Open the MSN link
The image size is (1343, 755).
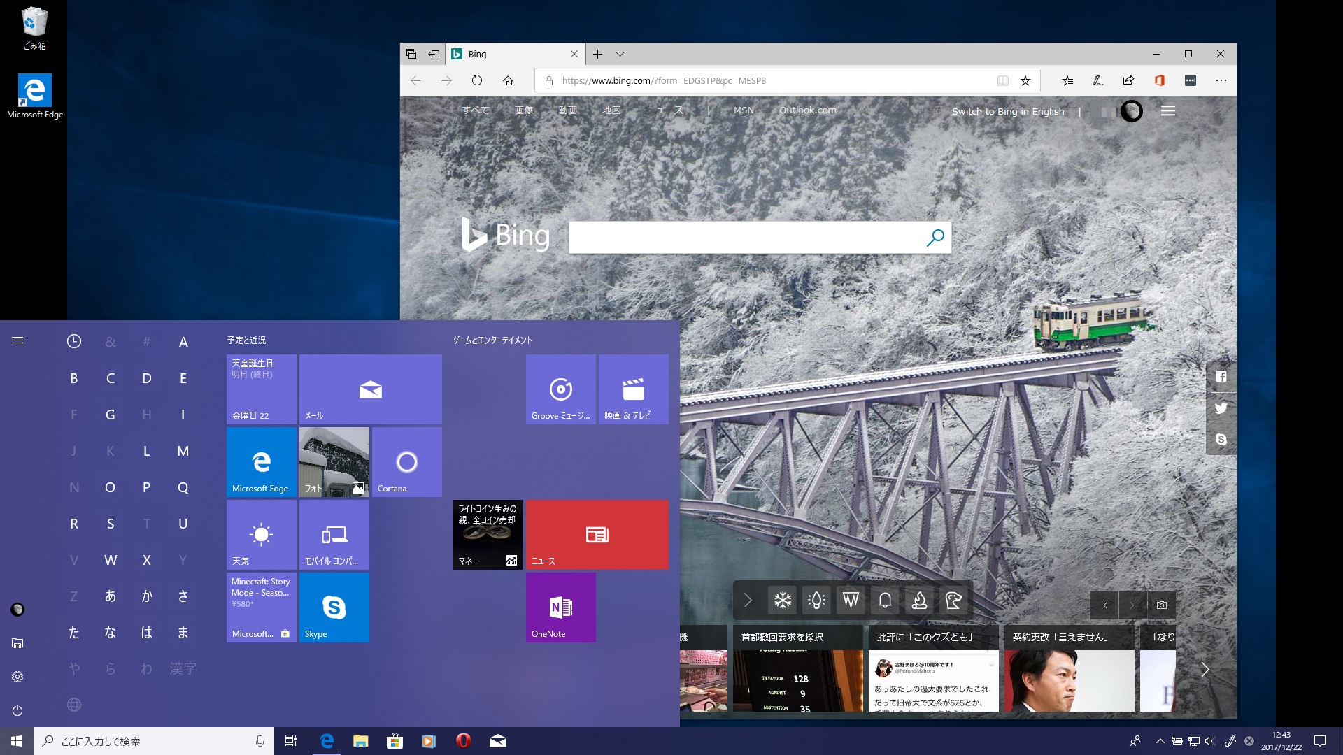coord(744,110)
